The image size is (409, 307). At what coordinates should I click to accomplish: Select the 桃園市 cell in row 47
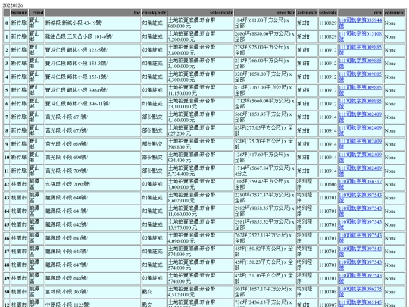coord(19,252)
